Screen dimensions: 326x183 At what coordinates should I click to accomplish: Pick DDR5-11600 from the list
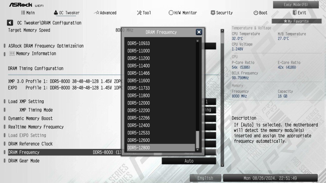pyautogui.click(x=161, y=80)
